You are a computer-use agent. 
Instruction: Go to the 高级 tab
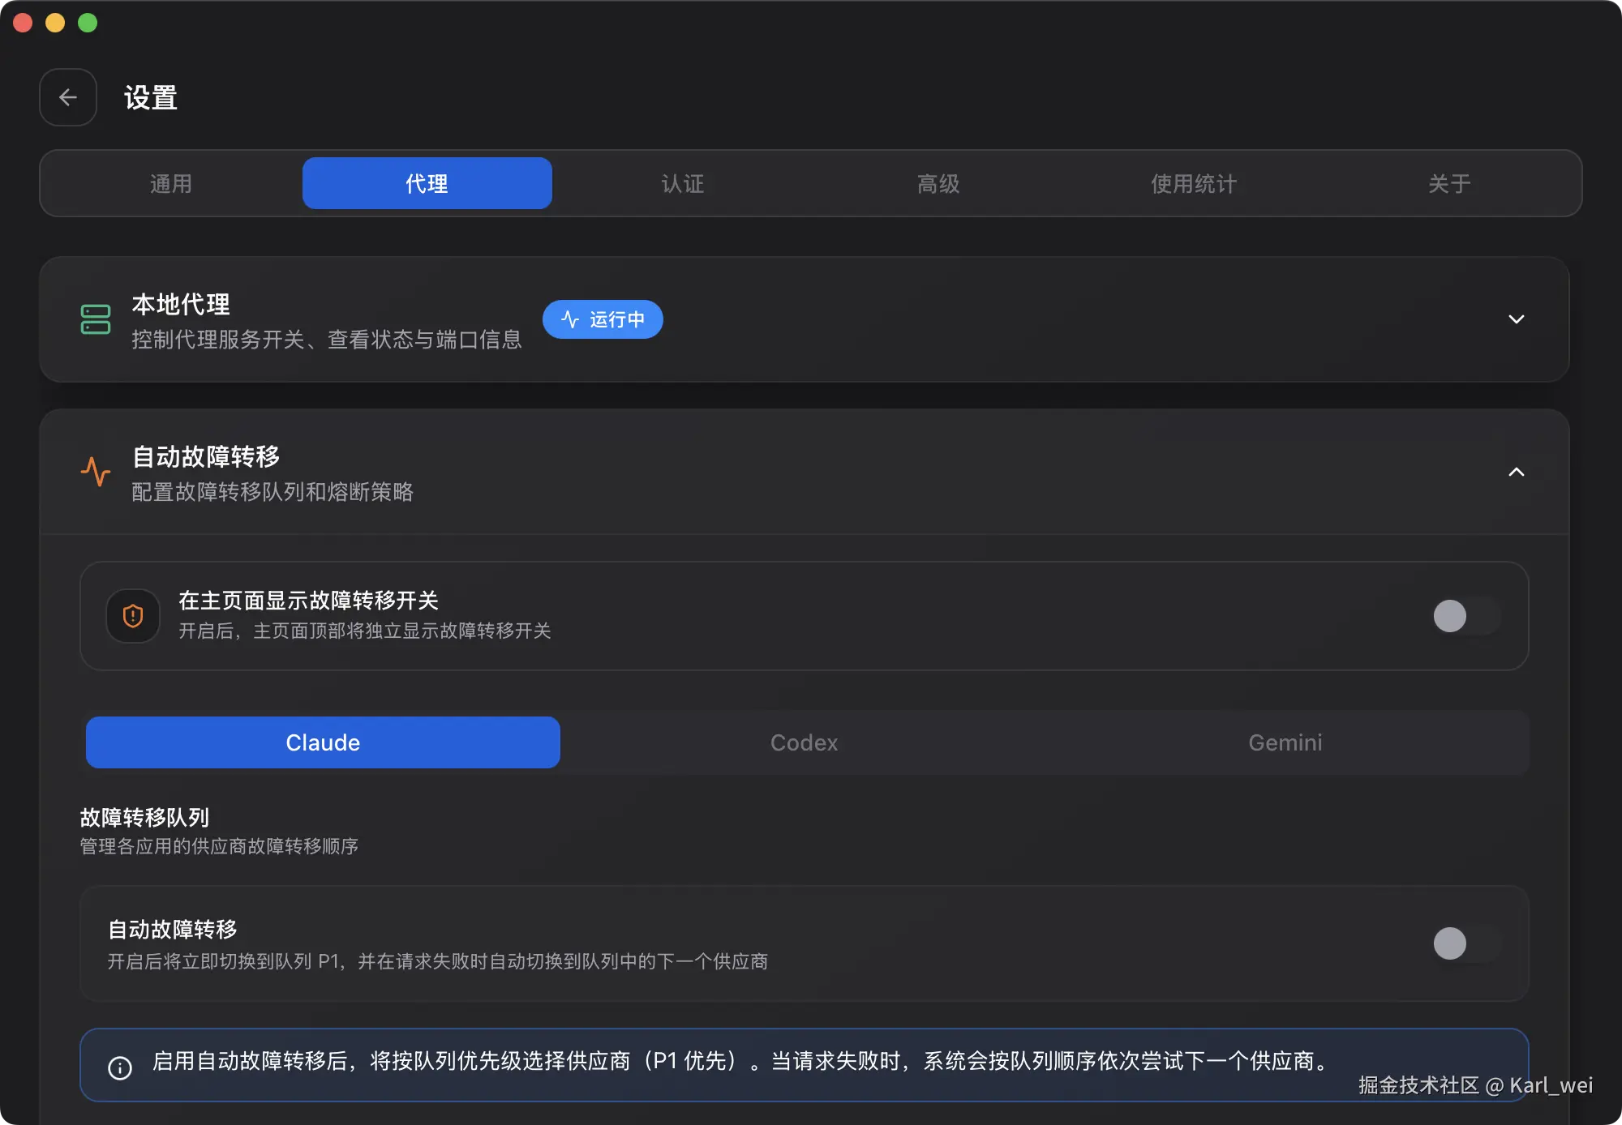tap(938, 183)
